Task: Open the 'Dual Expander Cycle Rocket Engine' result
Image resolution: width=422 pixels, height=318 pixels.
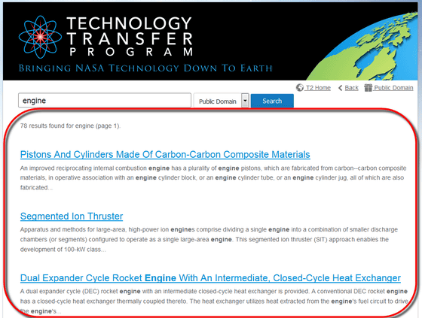Action: (x=210, y=278)
